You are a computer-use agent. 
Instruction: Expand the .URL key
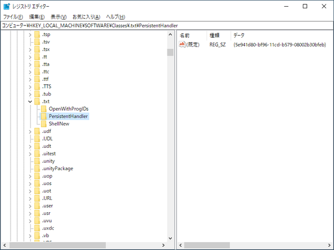coord(30,198)
